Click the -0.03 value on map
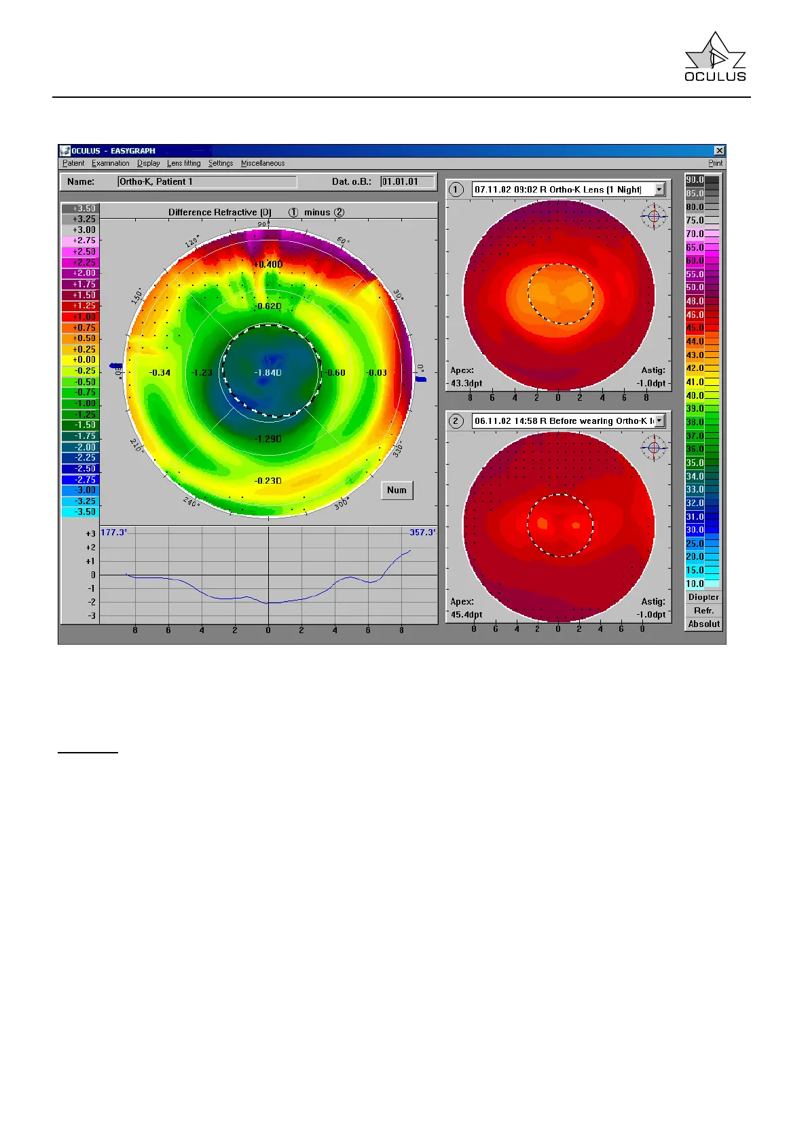This screenshot has width=808, height=1144. [x=377, y=373]
